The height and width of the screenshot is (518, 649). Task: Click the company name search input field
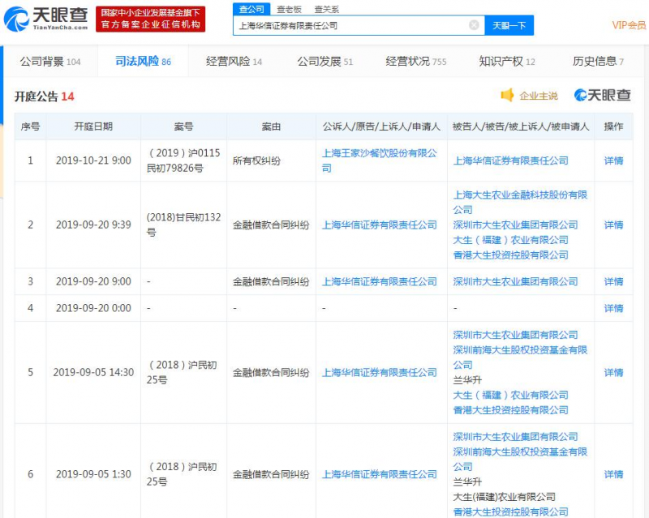pos(353,25)
